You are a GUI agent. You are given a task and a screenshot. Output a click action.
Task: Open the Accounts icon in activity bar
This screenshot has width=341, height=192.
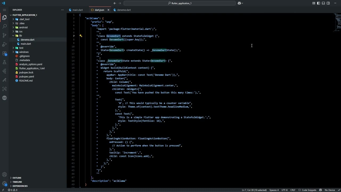coord(4,175)
